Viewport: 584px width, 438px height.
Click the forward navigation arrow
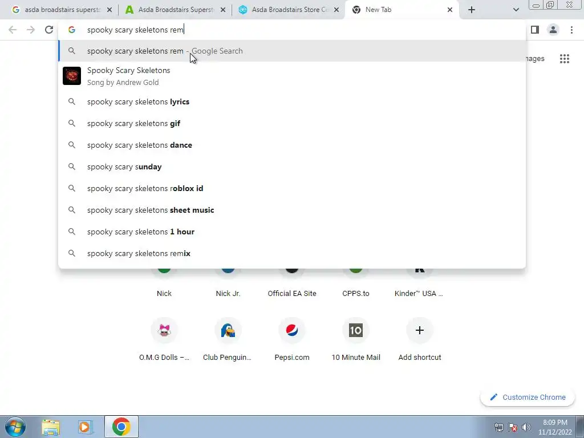tap(31, 30)
